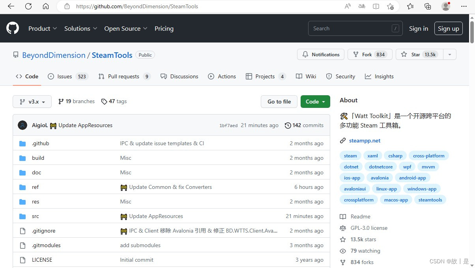Click the browser profile avatar

point(446,6)
